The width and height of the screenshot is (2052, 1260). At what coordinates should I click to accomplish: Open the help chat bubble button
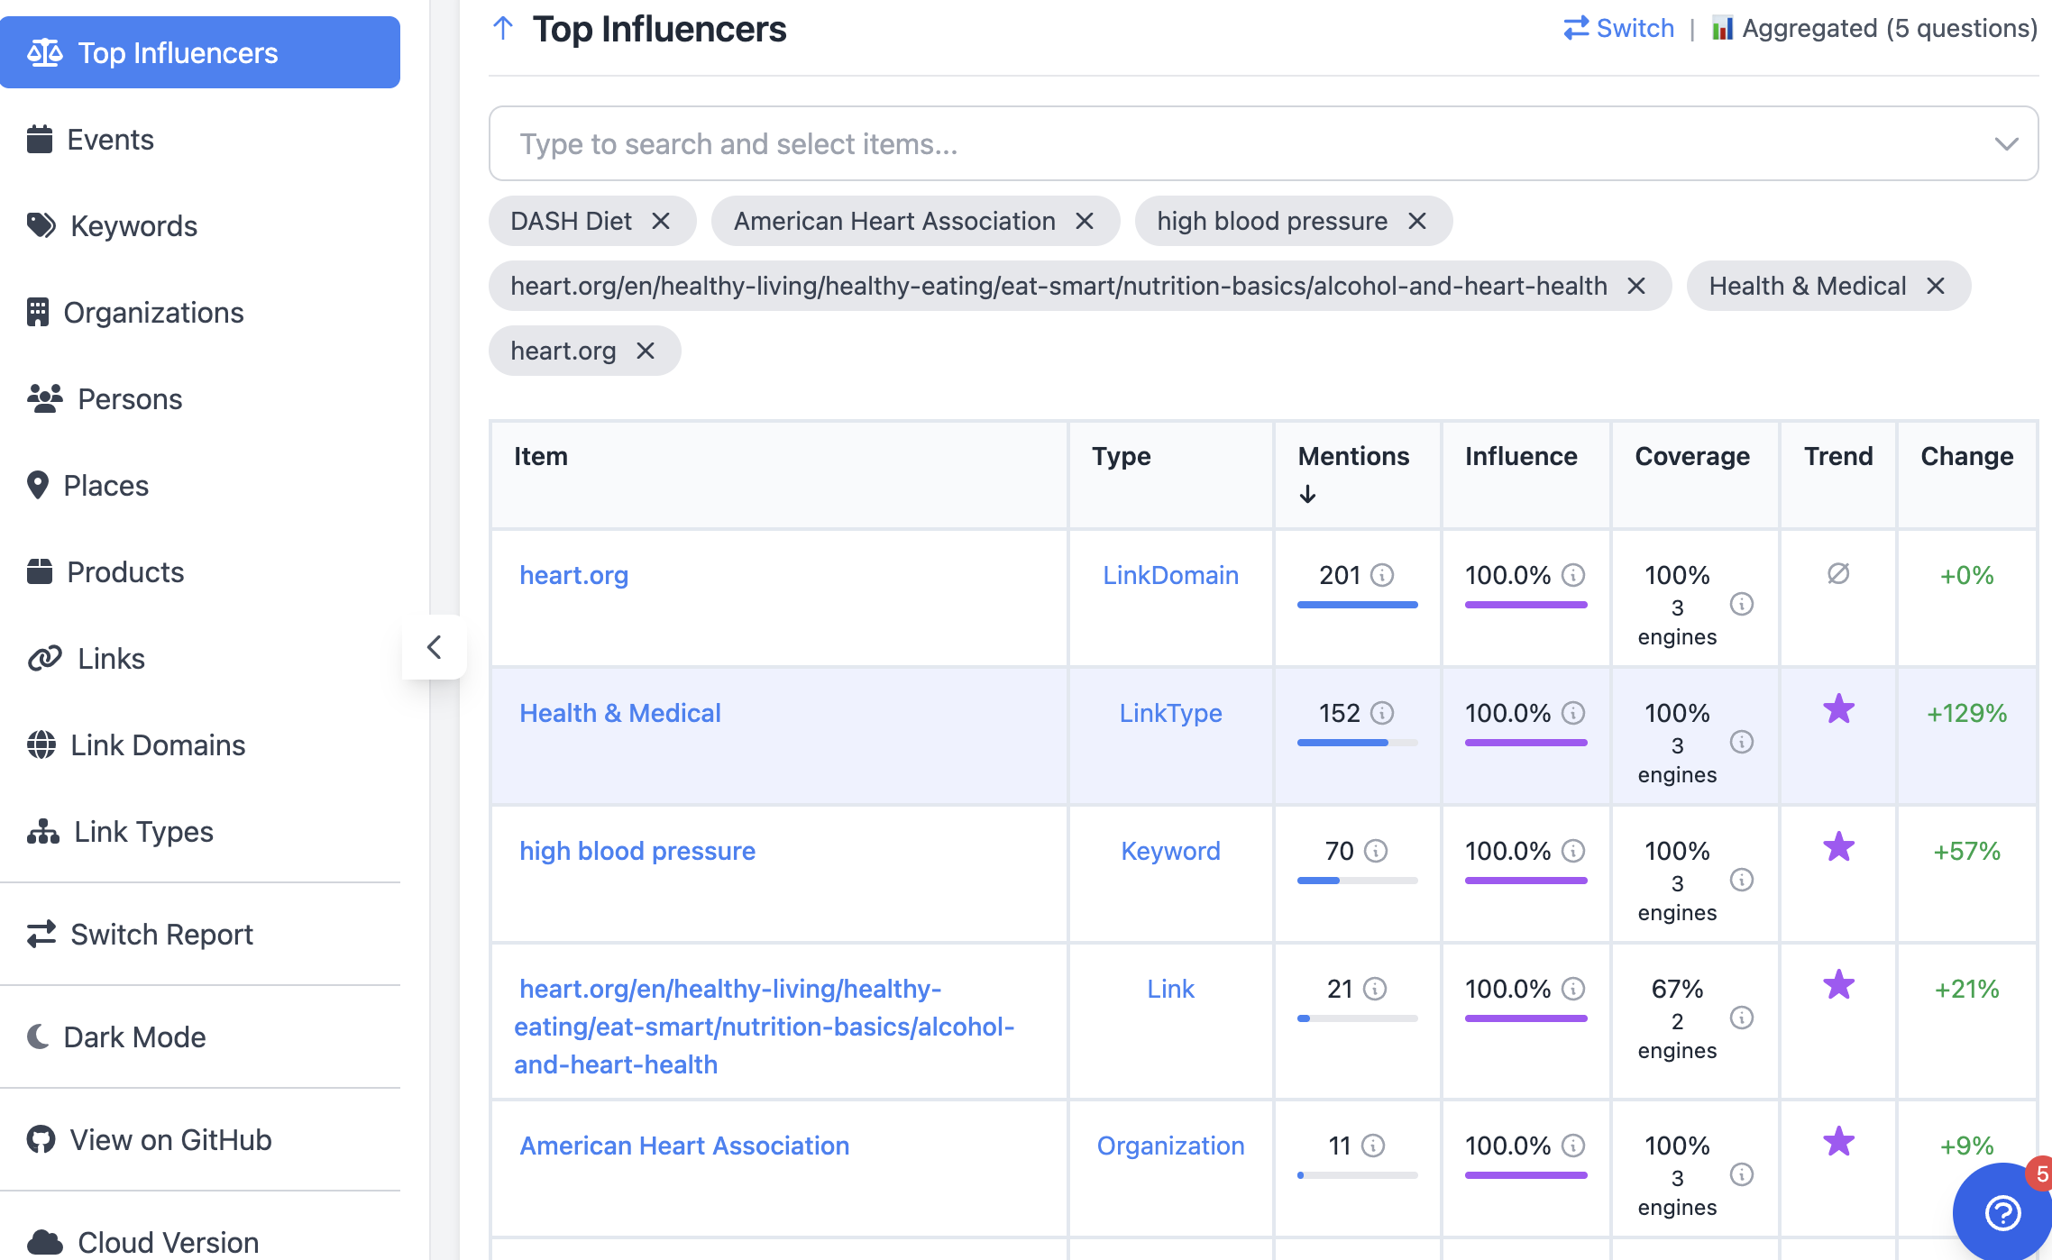(2003, 1211)
